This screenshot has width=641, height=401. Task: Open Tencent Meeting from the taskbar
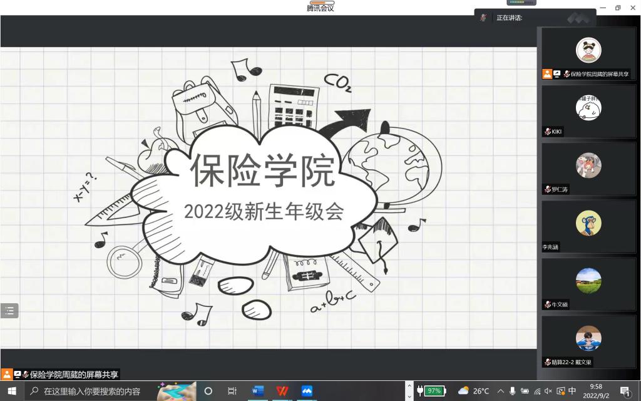coord(307,391)
